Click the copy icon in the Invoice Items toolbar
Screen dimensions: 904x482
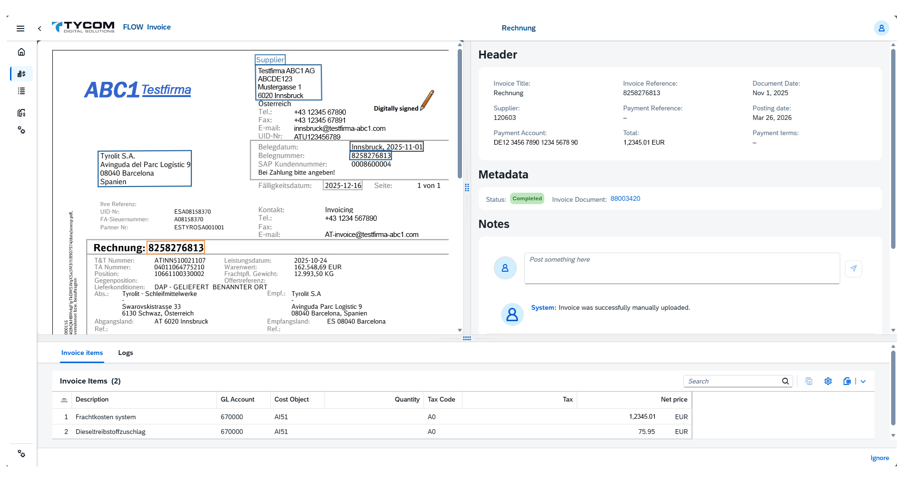808,381
